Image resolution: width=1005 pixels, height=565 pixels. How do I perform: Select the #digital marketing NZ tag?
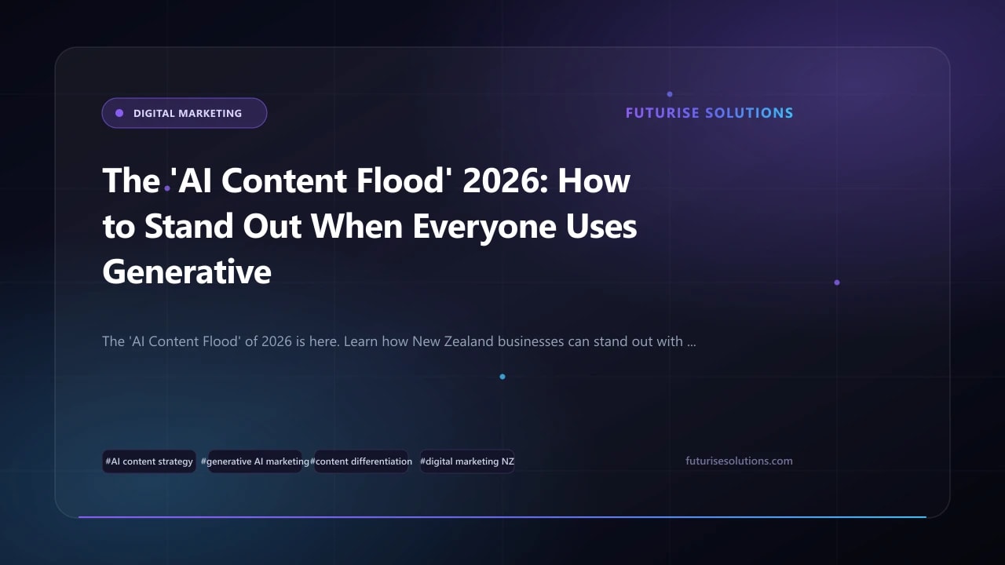467,461
